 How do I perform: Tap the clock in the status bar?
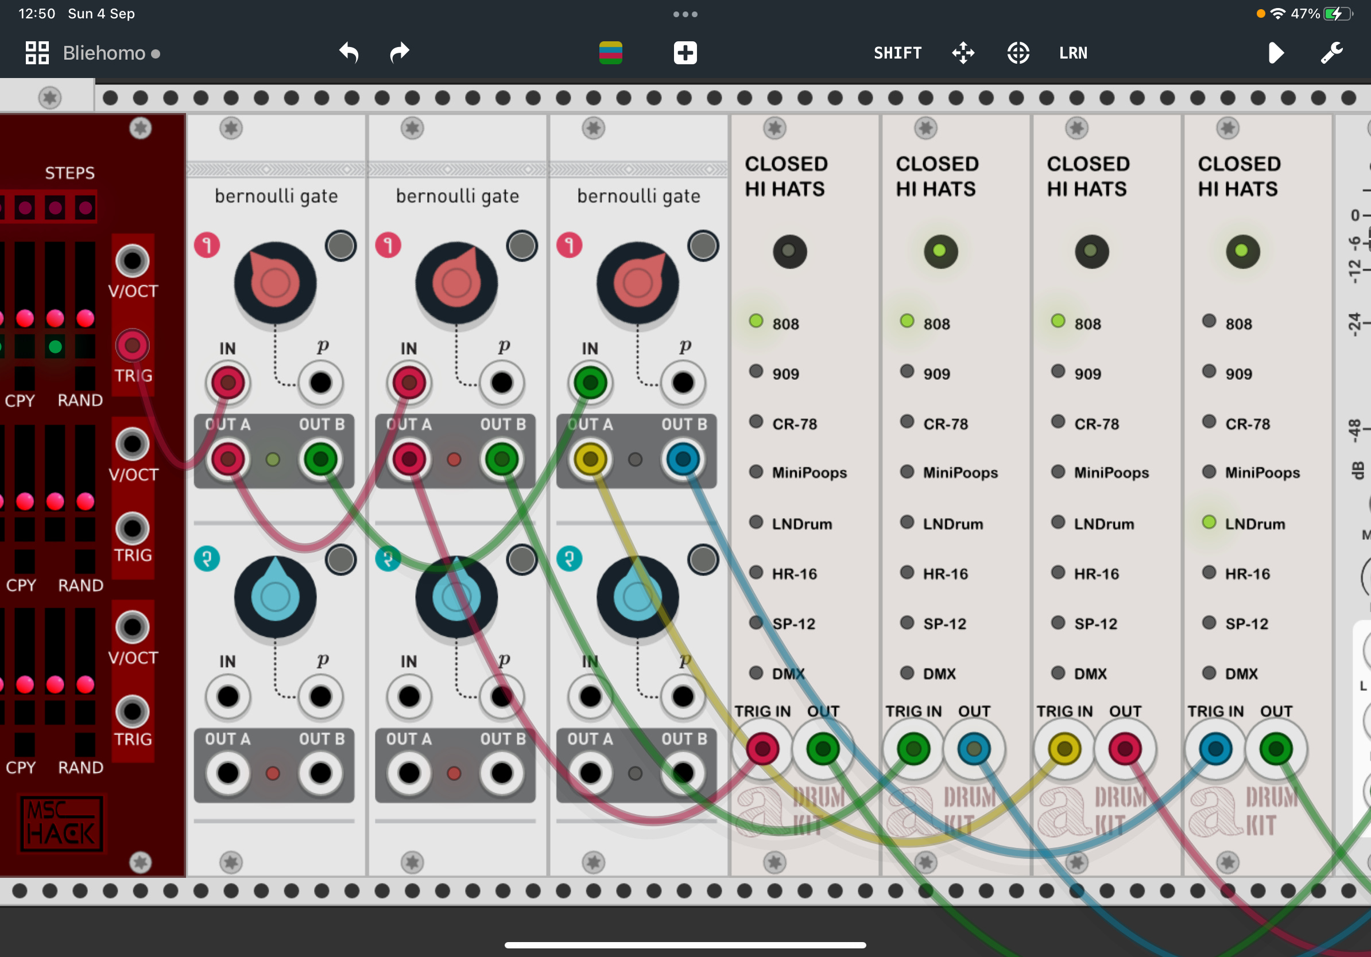point(37,13)
